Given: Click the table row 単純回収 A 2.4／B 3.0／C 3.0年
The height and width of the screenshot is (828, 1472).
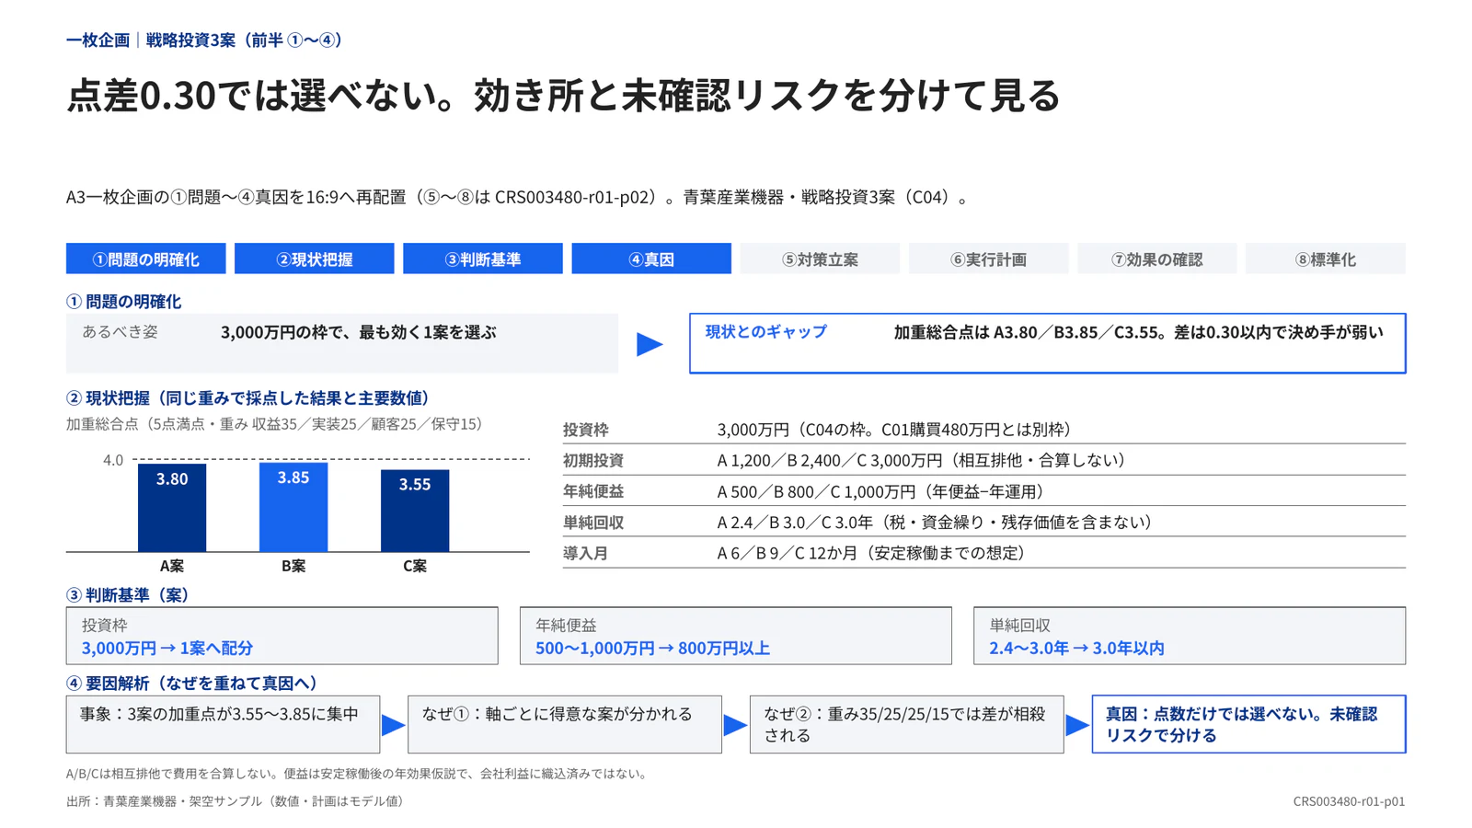Looking at the screenshot, I should 984,522.
